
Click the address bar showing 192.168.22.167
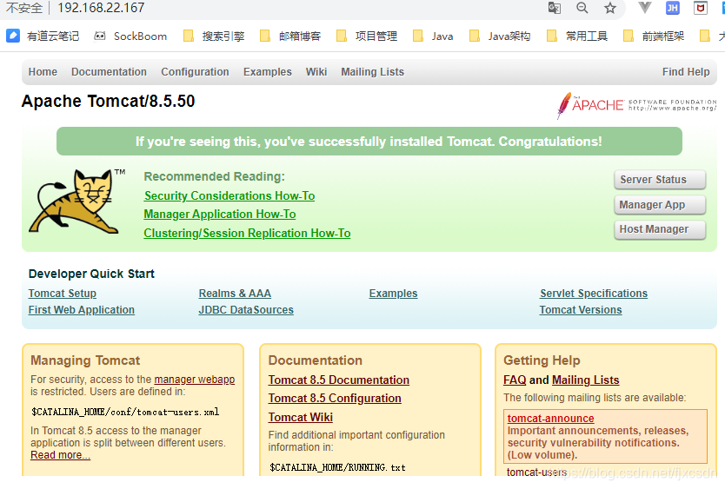pyautogui.click(x=101, y=8)
